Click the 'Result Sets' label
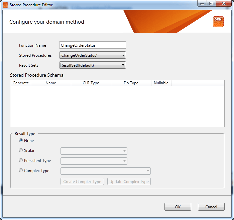Image resolution: width=234 pixels, height=220 pixels. [x=29, y=65]
